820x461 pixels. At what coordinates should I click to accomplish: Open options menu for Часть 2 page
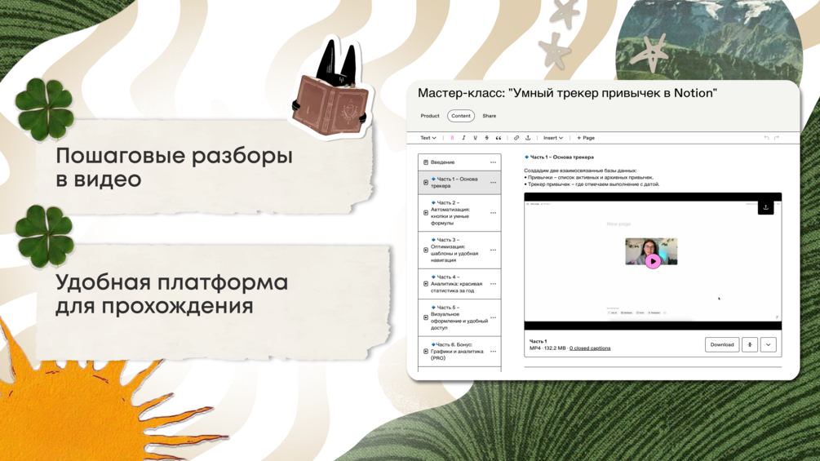[x=493, y=213]
